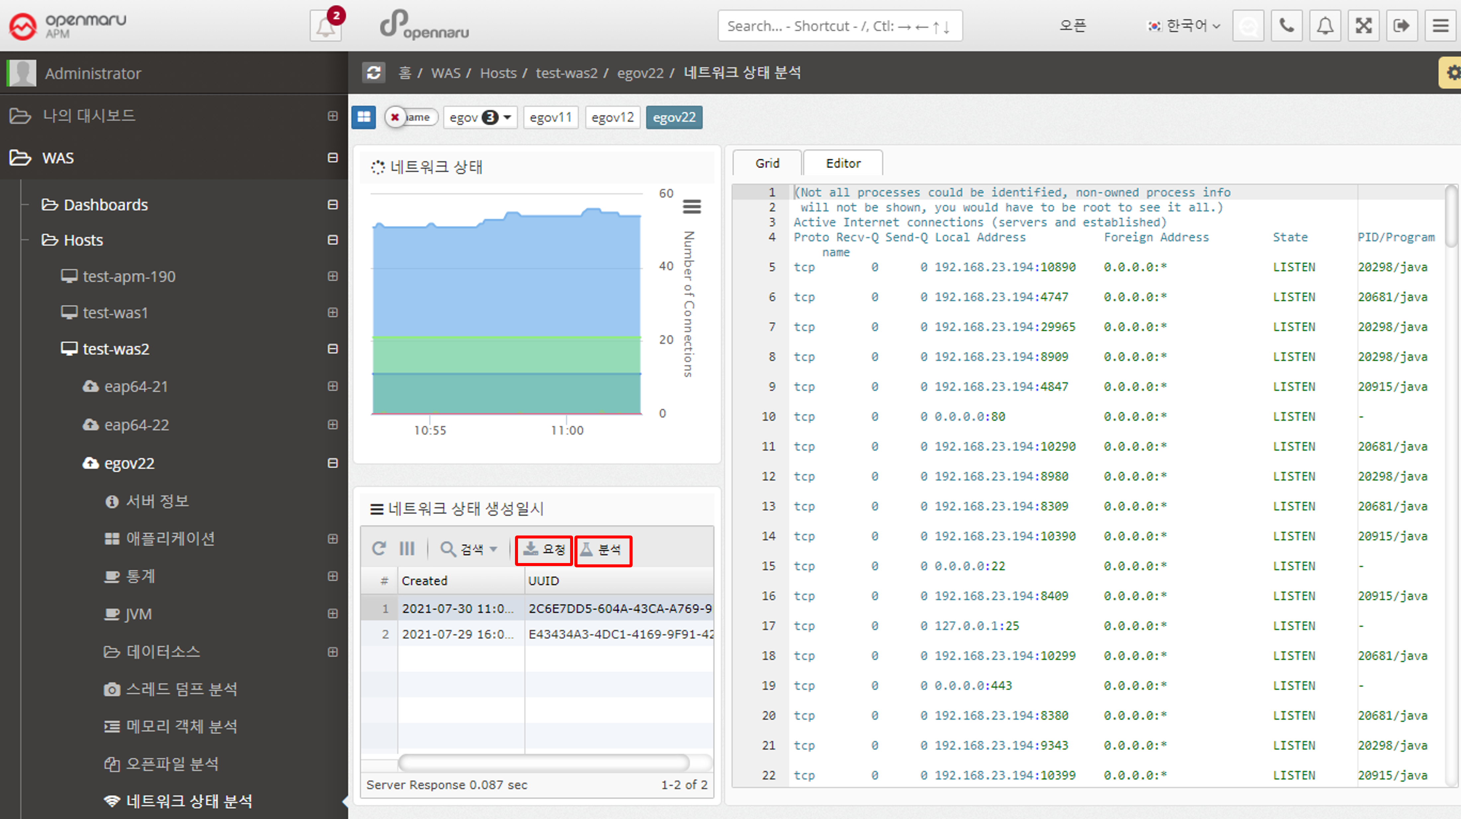The height and width of the screenshot is (819, 1461).
Task: Expand the test-apm-190 host node
Action: click(x=333, y=276)
